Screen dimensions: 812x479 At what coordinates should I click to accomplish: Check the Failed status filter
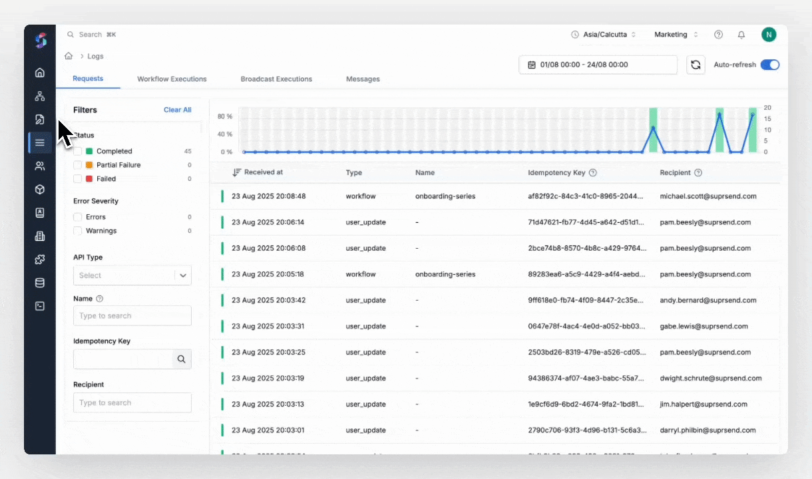coord(78,179)
